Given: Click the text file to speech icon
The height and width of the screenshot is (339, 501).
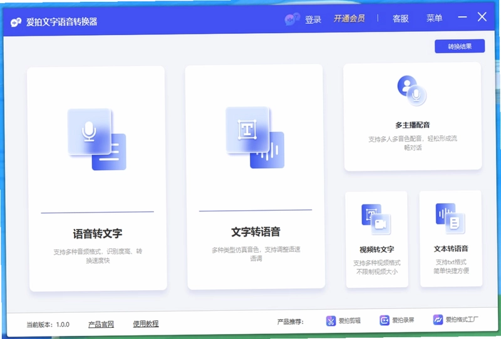Looking at the screenshot, I should tap(450, 218).
